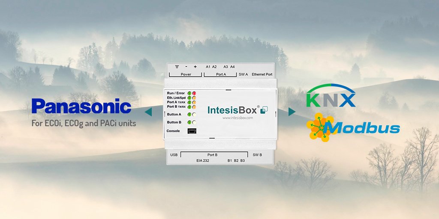
Task: Click the 'Eth. Link/Spd' label
Action: click(x=176, y=98)
